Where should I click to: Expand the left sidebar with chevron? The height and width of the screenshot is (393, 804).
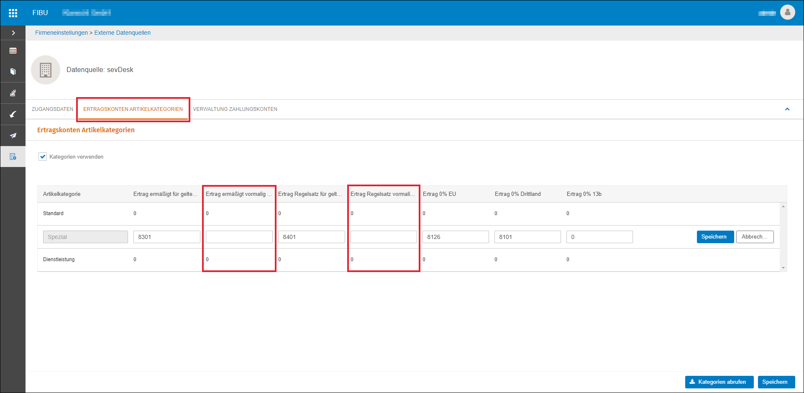coord(13,33)
